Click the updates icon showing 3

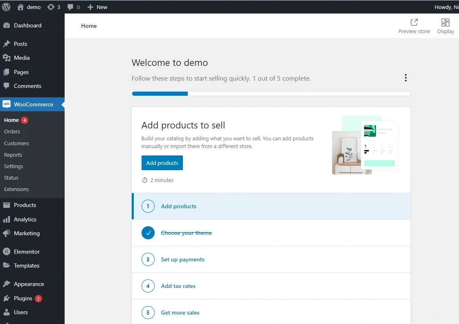tap(51, 7)
